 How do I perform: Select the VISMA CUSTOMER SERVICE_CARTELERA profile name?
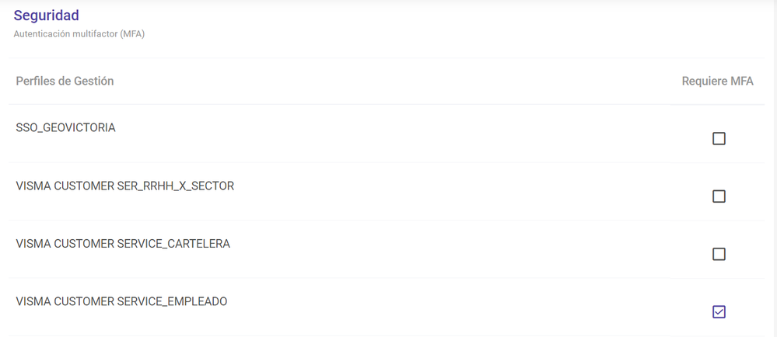[123, 244]
